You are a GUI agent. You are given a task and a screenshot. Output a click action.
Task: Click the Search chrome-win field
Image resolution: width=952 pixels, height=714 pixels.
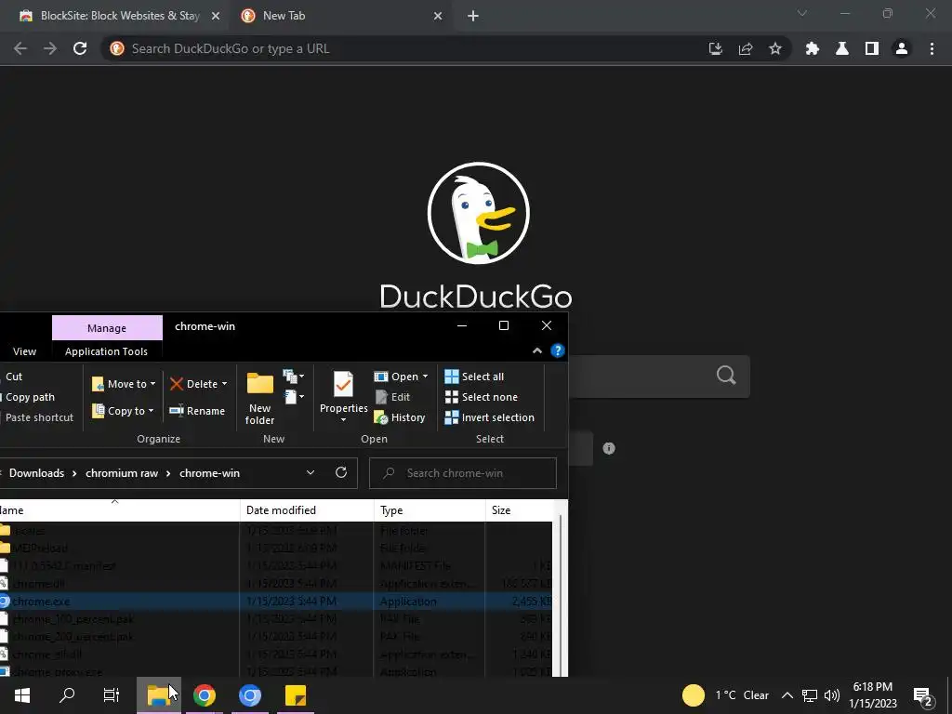pos(463,473)
